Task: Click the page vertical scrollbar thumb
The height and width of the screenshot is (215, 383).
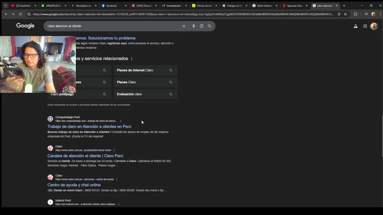Action: pos(383,137)
